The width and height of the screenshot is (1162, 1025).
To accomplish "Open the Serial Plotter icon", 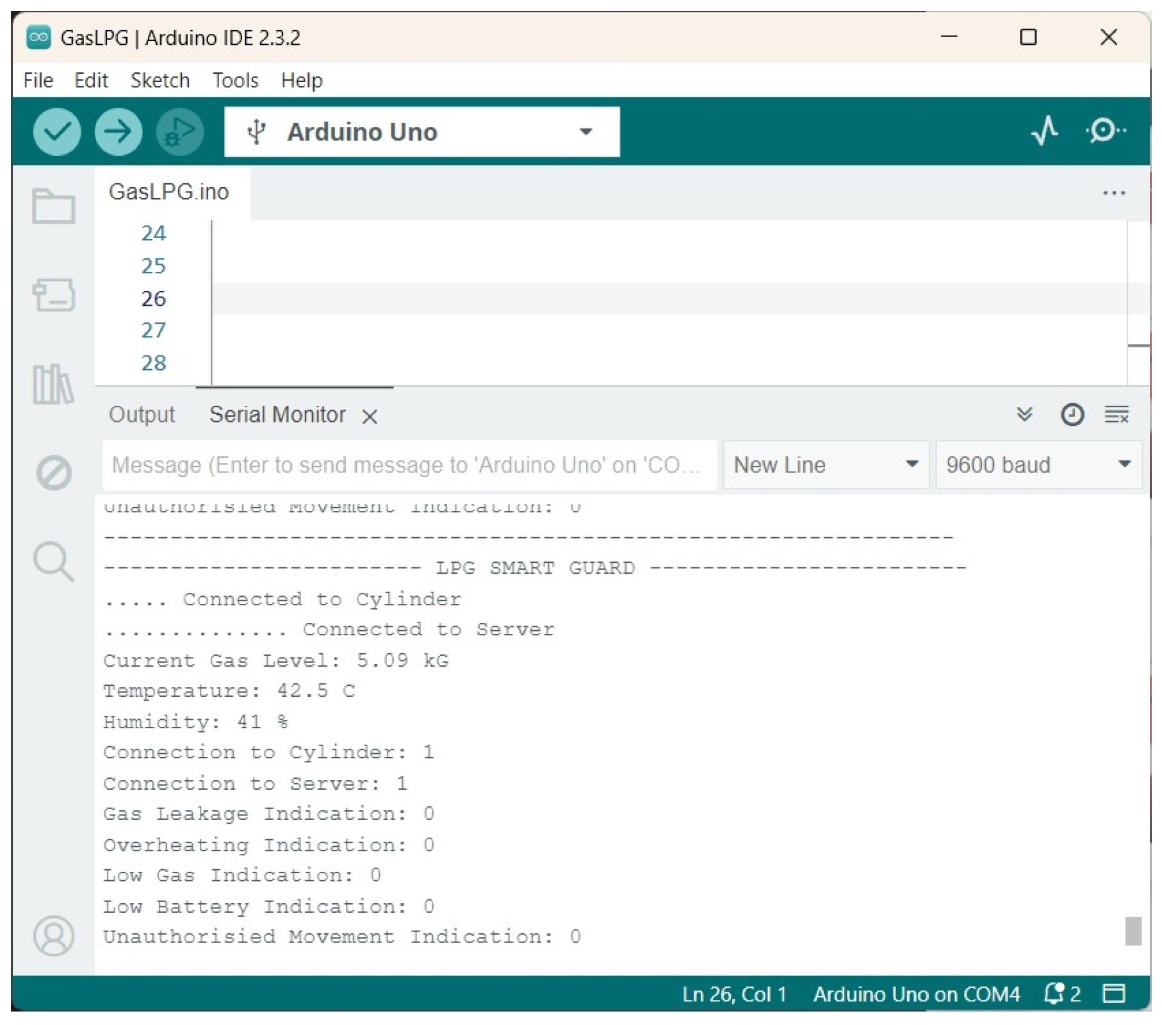I will coord(1045,131).
